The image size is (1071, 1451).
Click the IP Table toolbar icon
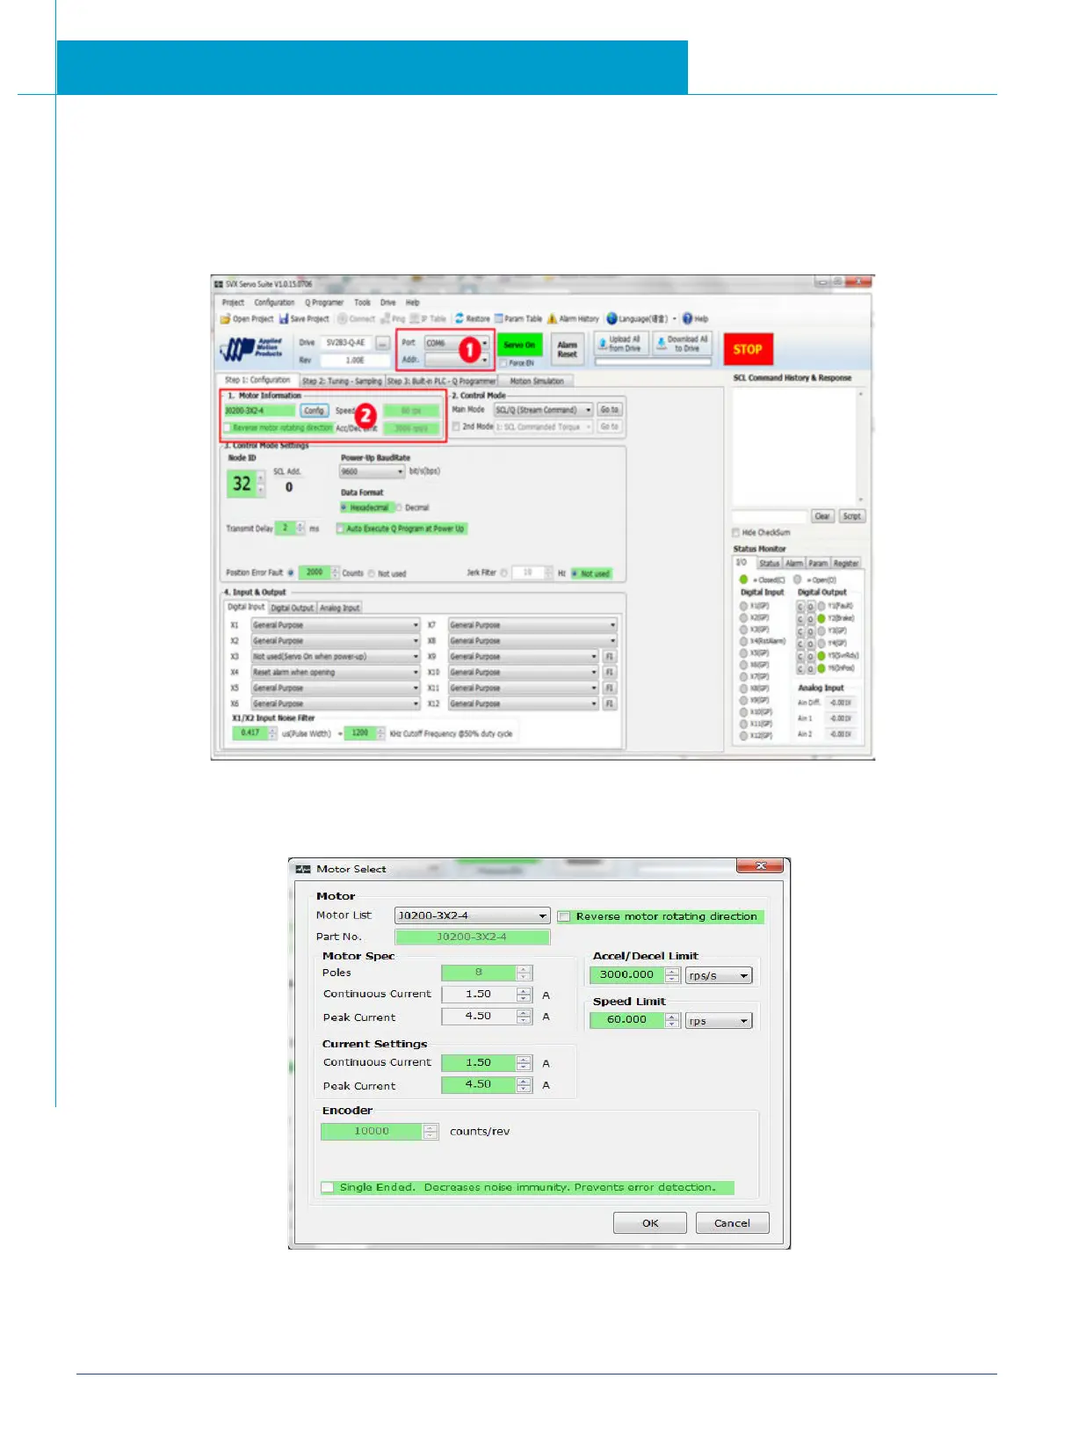click(415, 319)
